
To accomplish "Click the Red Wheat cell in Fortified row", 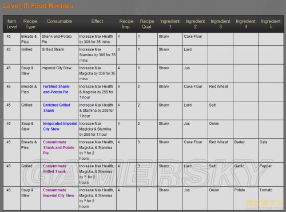I will (220, 92).
